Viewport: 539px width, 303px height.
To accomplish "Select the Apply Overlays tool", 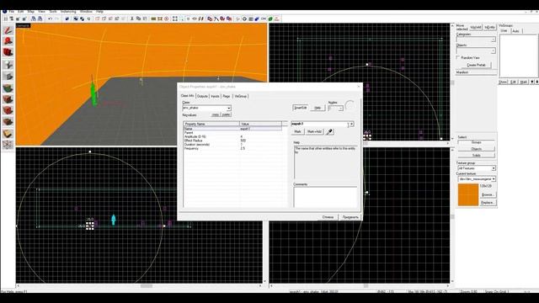I will [8, 122].
